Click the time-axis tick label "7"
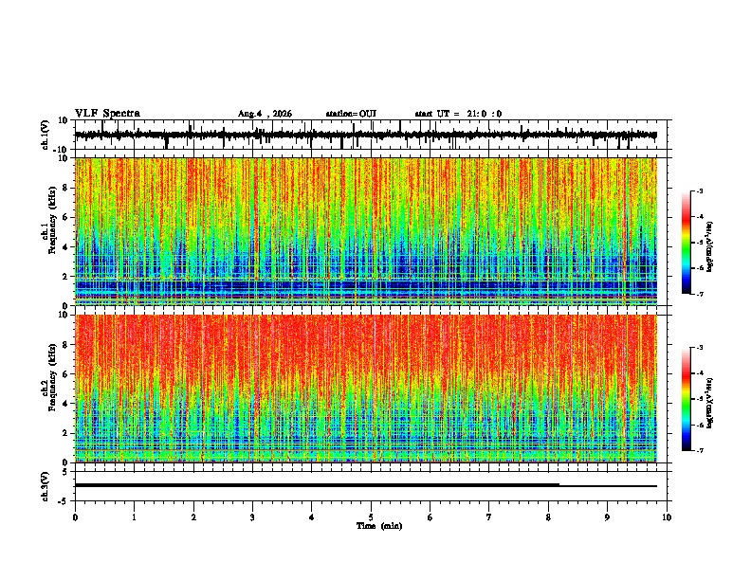Image resolution: width=751 pixels, height=580 pixels. pyautogui.click(x=488, y=517)
